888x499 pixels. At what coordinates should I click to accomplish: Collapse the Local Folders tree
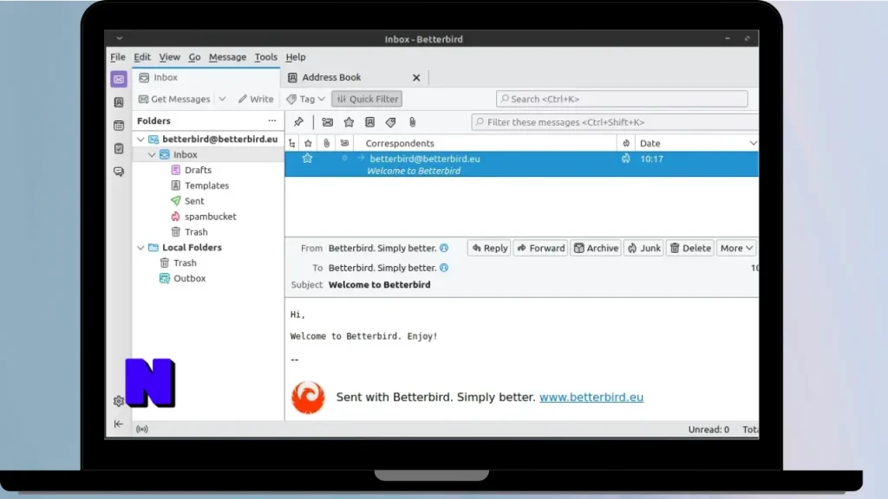[x=140, y=248]
